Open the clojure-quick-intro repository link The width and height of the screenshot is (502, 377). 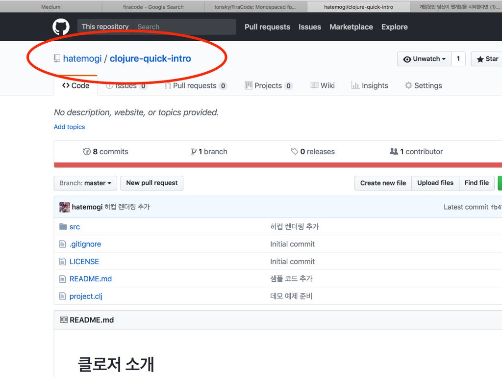point(150,58)
